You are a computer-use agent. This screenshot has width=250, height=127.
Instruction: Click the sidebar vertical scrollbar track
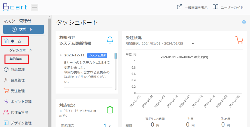coord(49,73)
